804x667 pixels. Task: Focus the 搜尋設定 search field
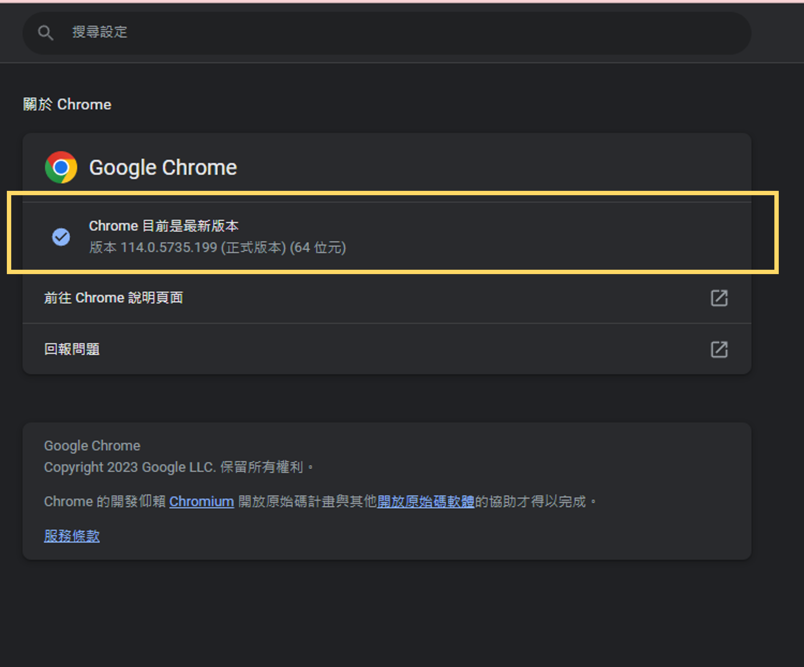pos(387,33)
